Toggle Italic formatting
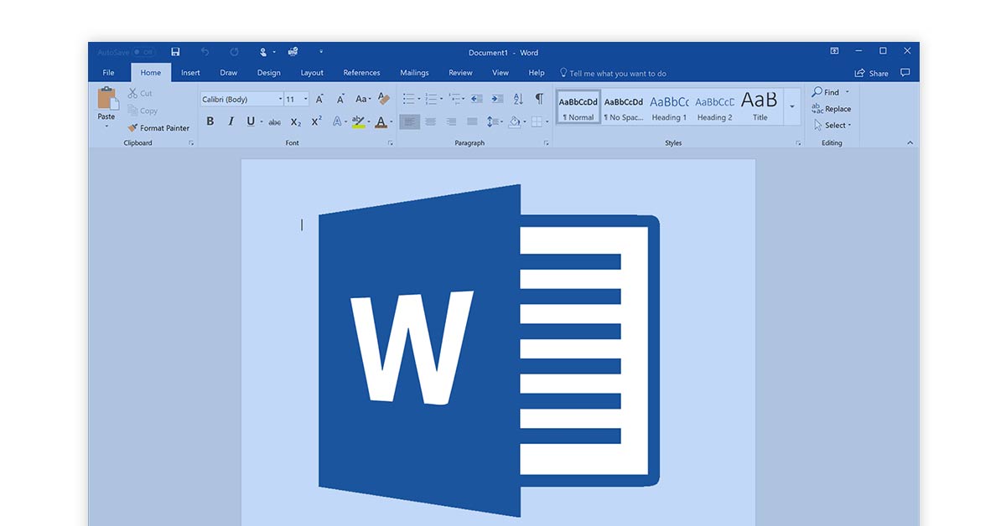The width and height of the screenshot is (1006, 526). (231, 121)
